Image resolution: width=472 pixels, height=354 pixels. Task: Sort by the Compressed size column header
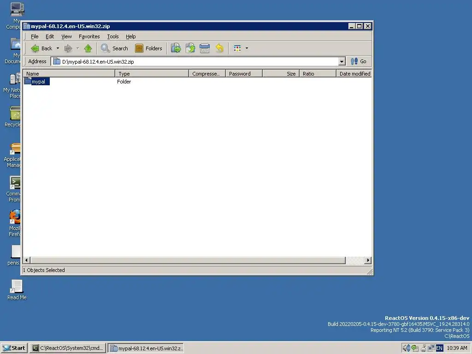coord(207,74)
